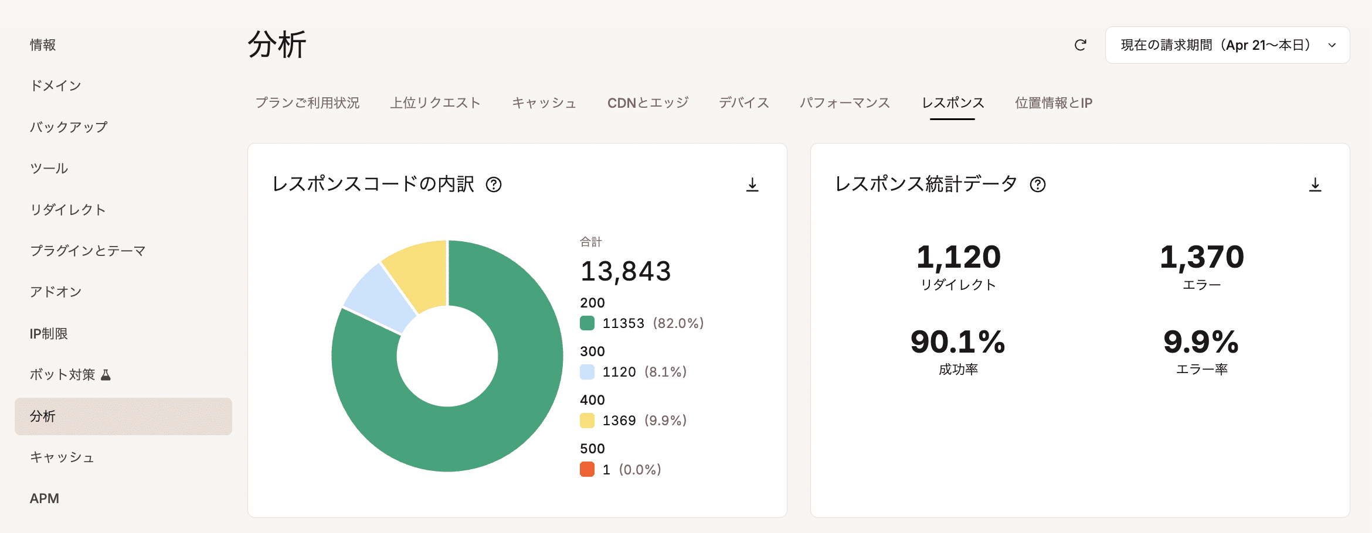Switch to the プランご利用状況 tab

pos(307,103)
